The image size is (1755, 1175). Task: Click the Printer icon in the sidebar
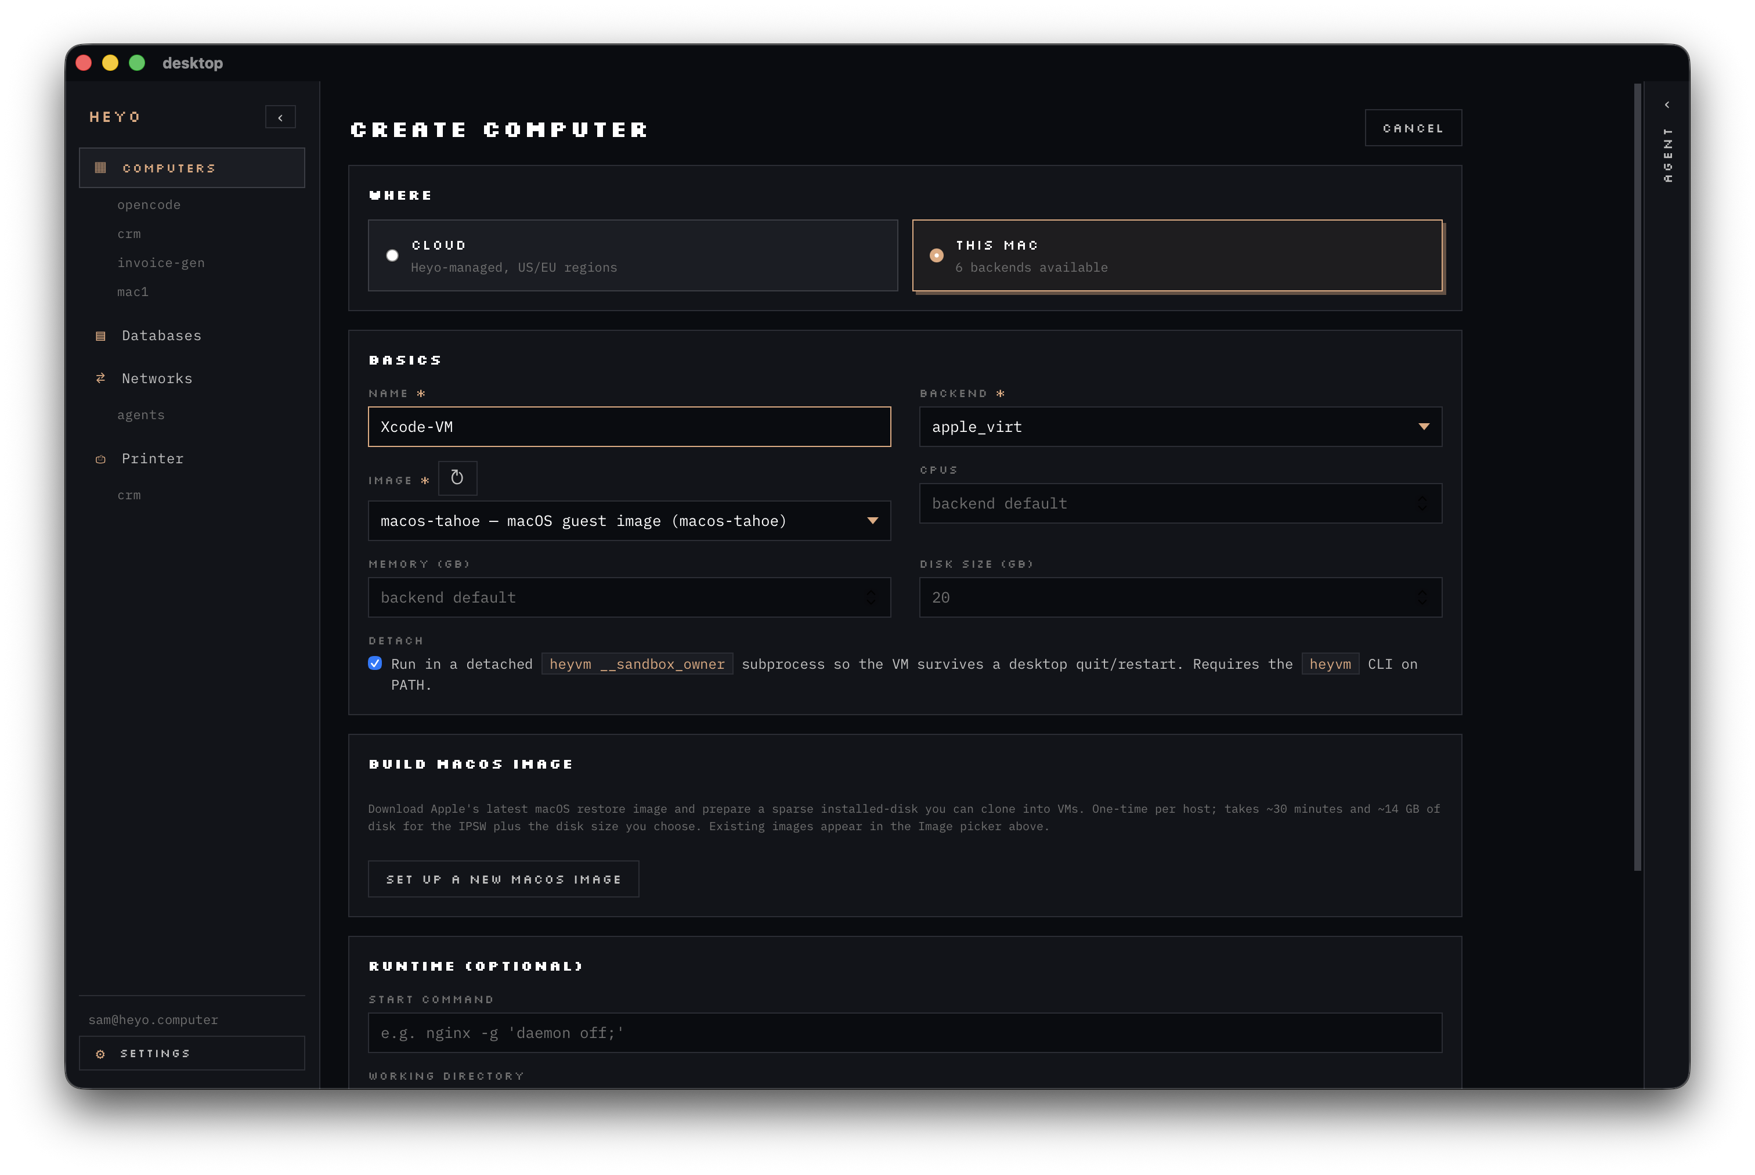(x=100, y=459)
